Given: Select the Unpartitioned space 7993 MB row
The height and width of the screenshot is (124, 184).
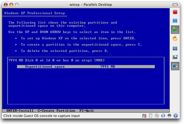Looking at the screenshot, I should (86, 67).
